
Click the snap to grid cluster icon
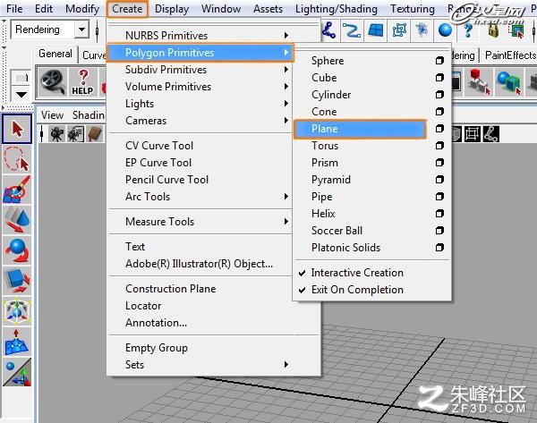click(x=422, y=30)
